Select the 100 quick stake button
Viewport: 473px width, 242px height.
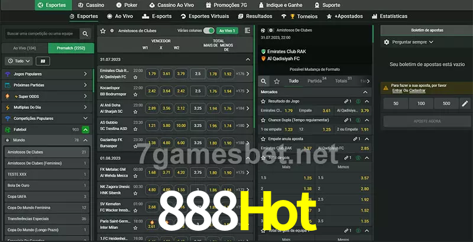point(421,104)
